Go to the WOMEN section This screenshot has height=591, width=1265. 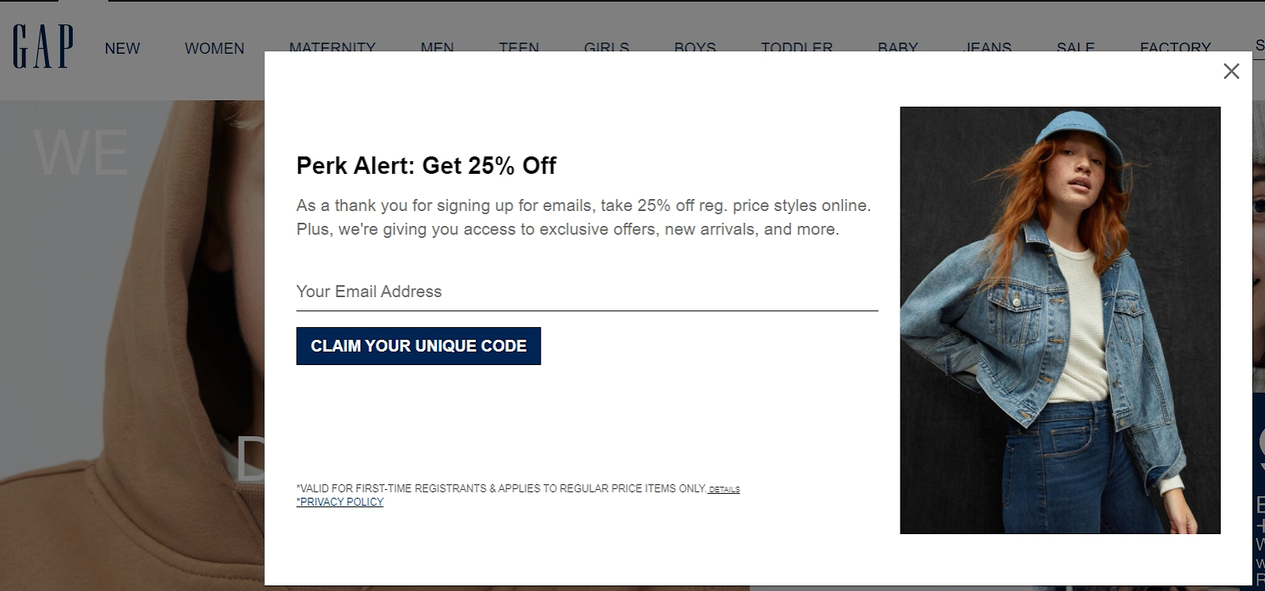pos(214,48)
